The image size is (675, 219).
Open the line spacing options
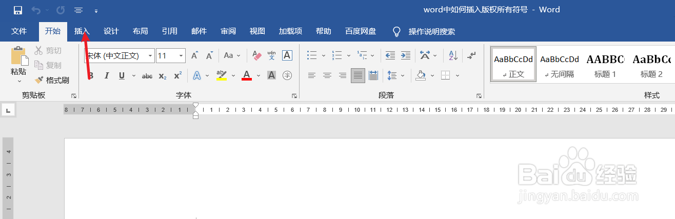pyautogui.click(x=392, y=76)
